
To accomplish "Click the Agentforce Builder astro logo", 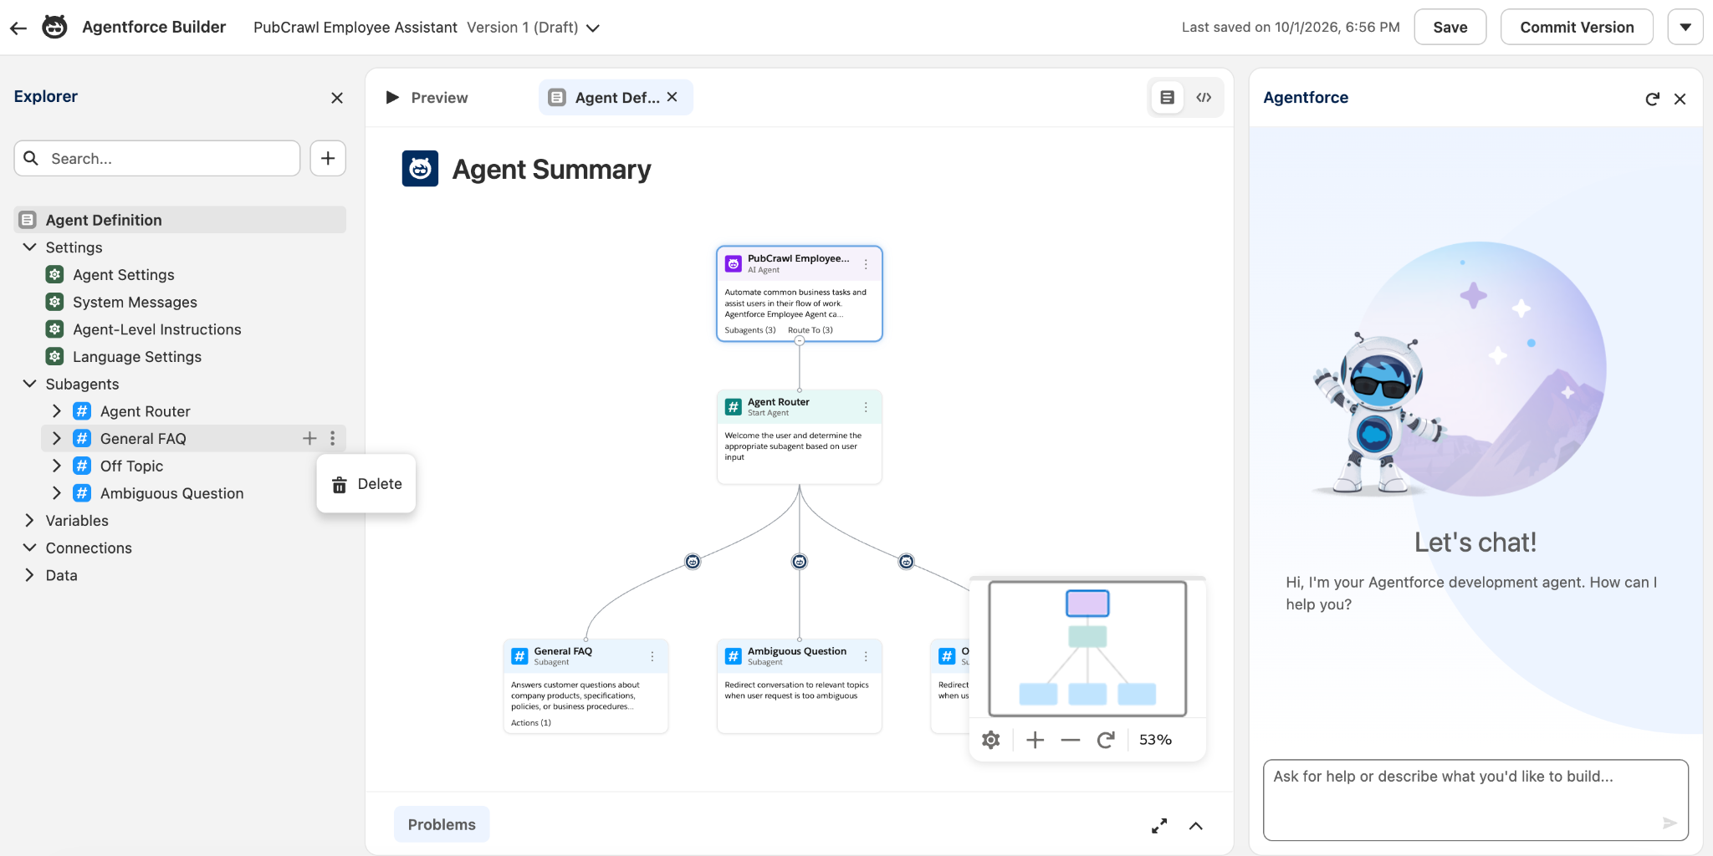I will click(x=54, y=27).
